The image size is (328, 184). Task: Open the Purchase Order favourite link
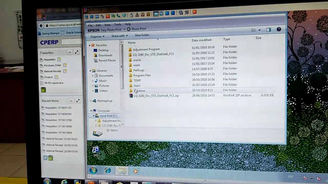[53, 65]
